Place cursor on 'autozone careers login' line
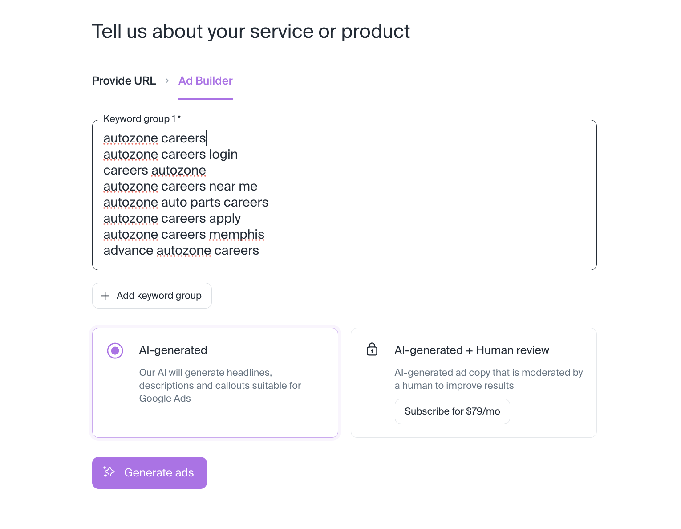The image size is (681, 529). [170, 155]
